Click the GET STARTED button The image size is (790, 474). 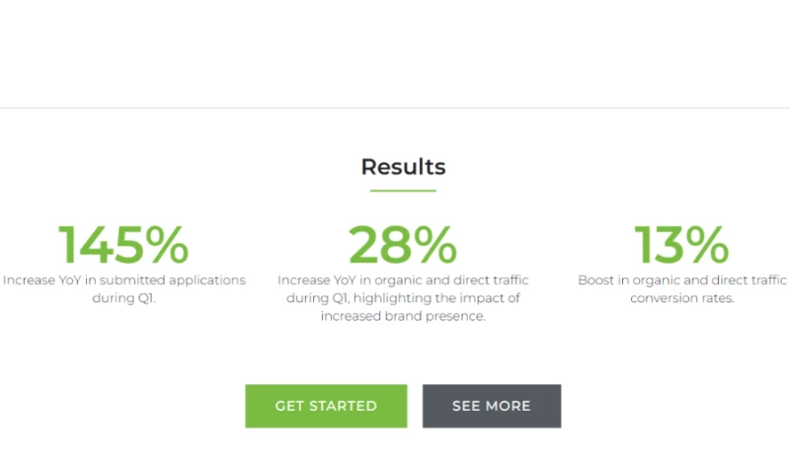point(326,406)
